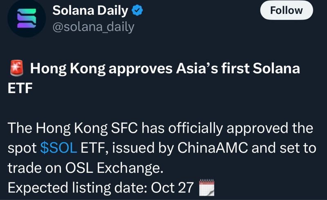This screenshot has height=200, width=327.
Task: Click the date "Oct 27"
Action: point(172,188)
